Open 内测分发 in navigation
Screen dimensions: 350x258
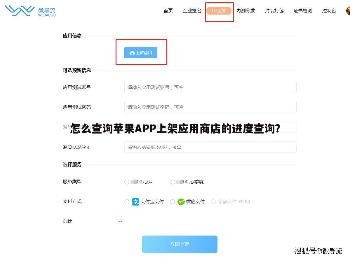(245, 11)
